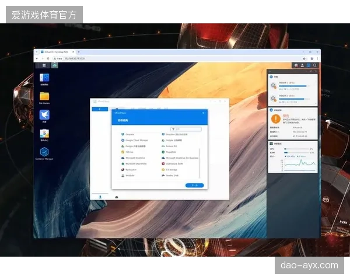Click the orange system health warning icon

pos(276,119)
